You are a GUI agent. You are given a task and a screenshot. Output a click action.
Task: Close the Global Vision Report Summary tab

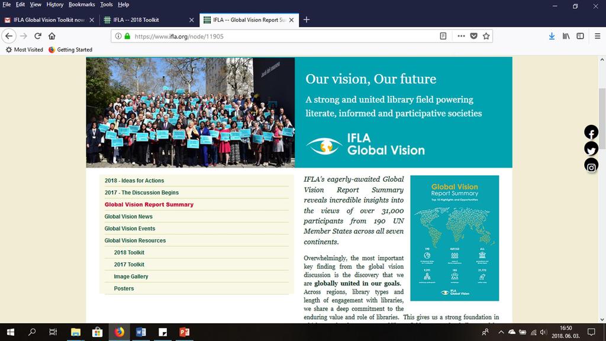point(291,20)
